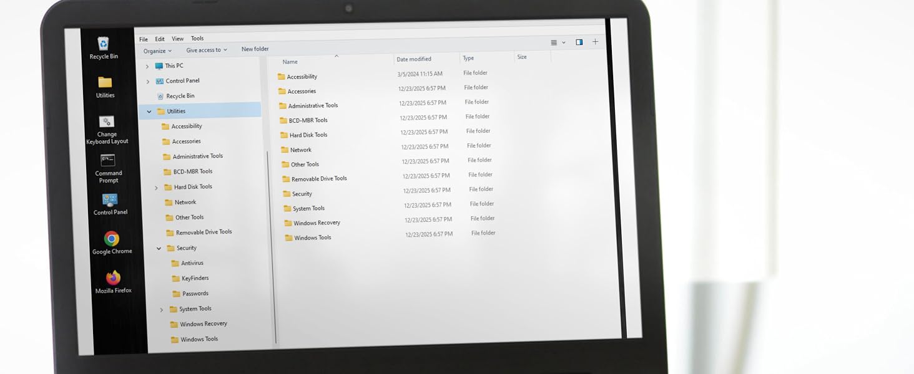Viewport: 914px width, 374px height.
Task: Click the Antivirus folder icon in tree
Action: tap(175, 263)
